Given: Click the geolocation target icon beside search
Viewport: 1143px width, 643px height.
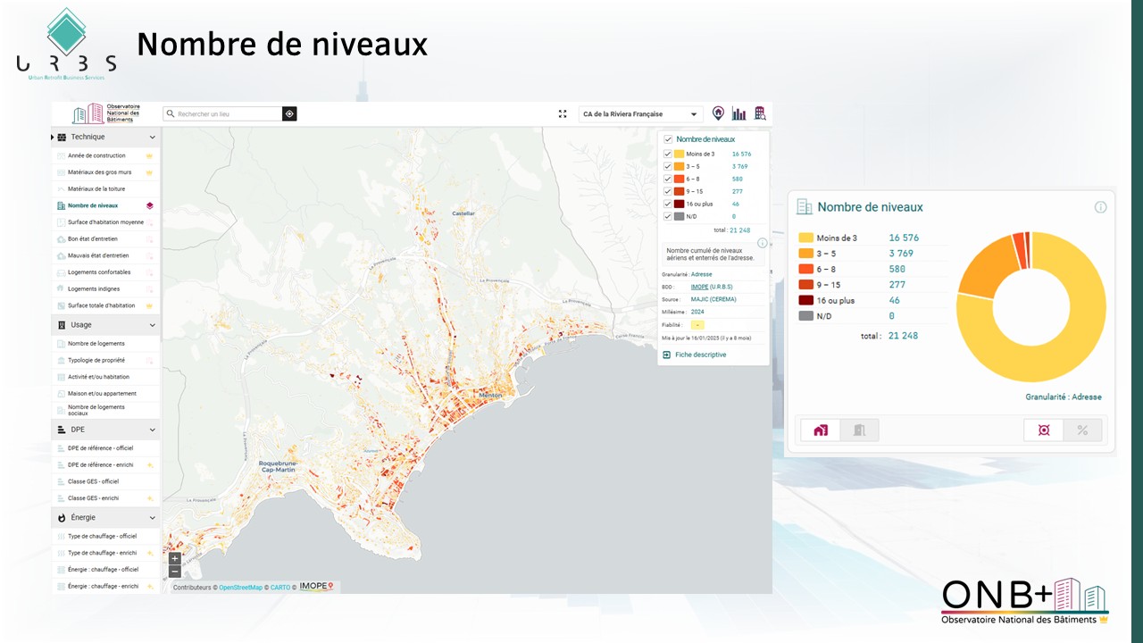Looking at the screenshot, I should 289,113.
